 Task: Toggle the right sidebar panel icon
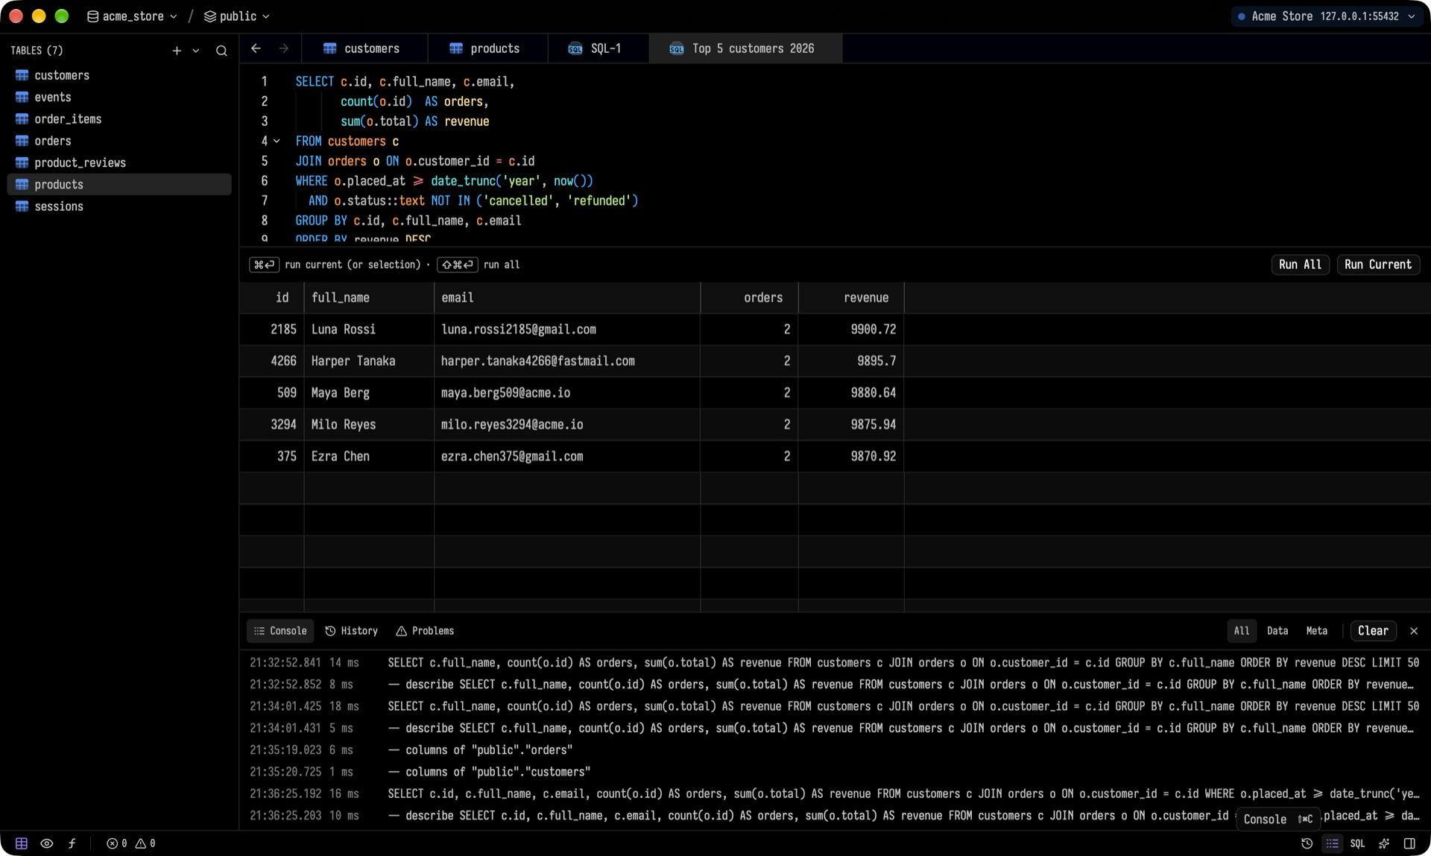pos(1409,843)
